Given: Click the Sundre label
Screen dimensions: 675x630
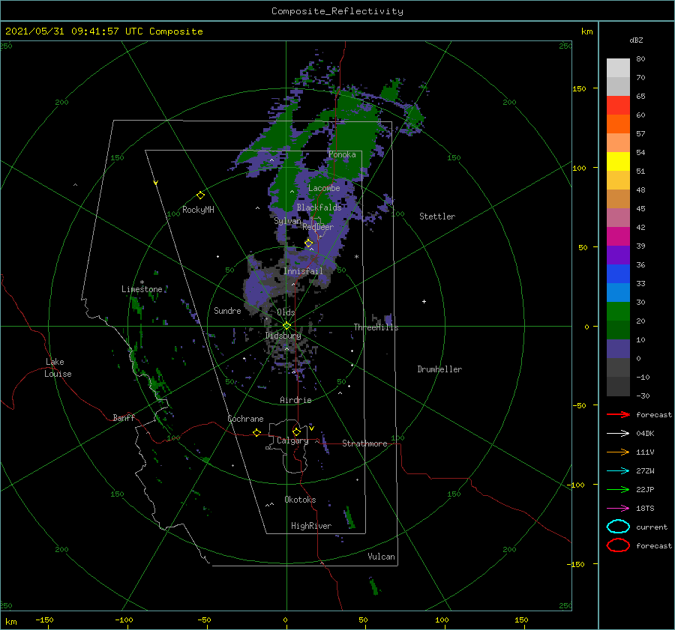Looking at the screenshot, I should (x=227, y=310).
